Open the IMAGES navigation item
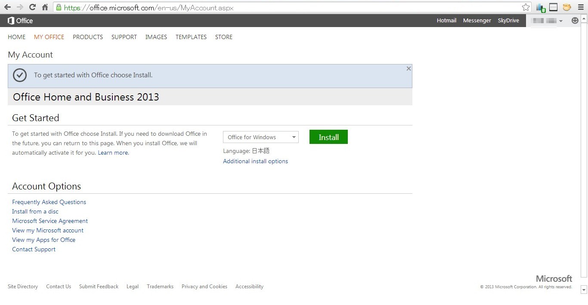The height and width of the screenshot is (305, 588). pyautogui.click(x=156, y=37)
